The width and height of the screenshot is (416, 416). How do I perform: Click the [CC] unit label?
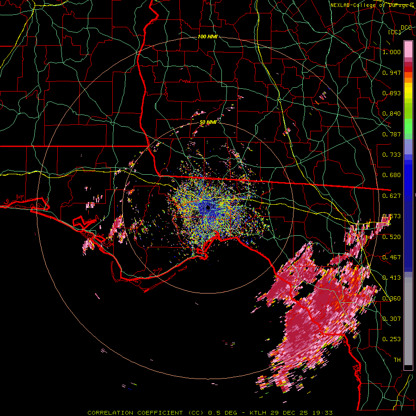coord(395,32)
